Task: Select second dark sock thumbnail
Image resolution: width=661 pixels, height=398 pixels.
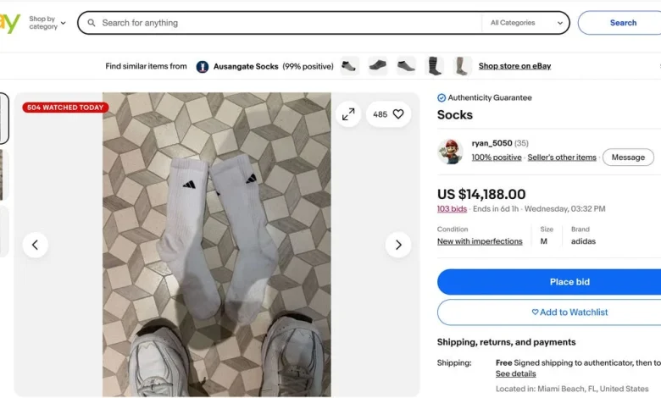Action: click(x=377, y=66)
